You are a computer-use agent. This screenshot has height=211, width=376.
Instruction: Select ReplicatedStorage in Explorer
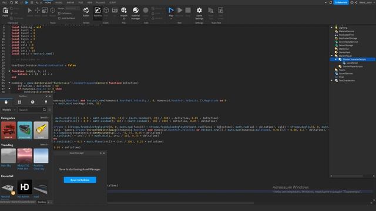[348, 38]
